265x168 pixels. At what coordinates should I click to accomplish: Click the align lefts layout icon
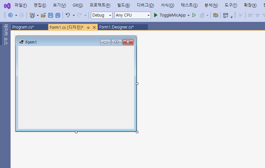tap(250, 16)
